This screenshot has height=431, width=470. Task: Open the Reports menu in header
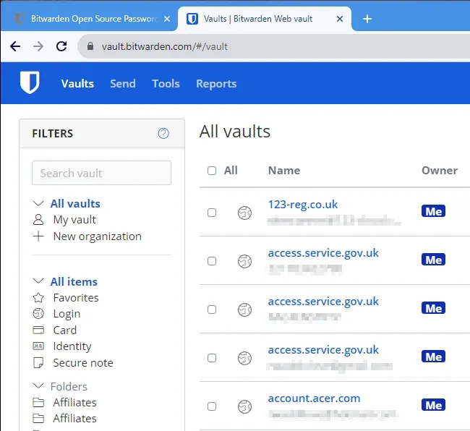[216, 84]
